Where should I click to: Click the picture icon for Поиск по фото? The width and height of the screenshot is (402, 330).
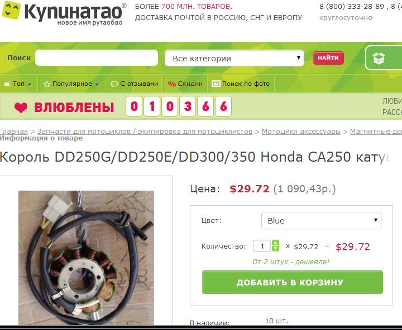click(216, 84)
